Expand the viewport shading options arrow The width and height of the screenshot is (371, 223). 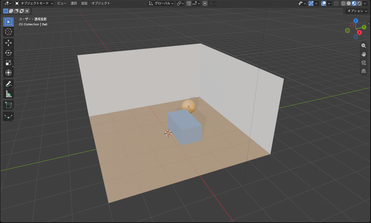coord(365,3)
